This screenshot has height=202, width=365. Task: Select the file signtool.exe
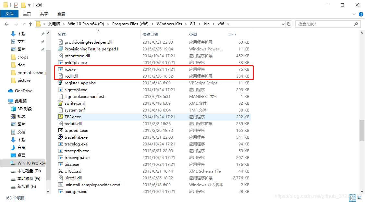click(76, 90)
